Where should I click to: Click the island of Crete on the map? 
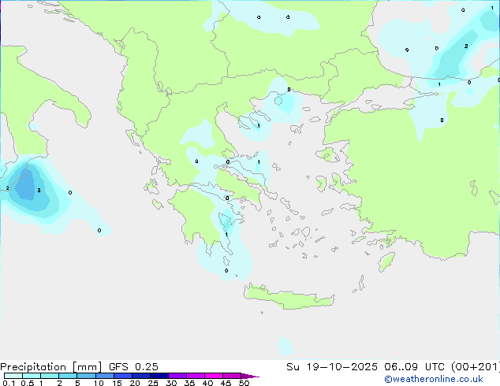point(289,297)
